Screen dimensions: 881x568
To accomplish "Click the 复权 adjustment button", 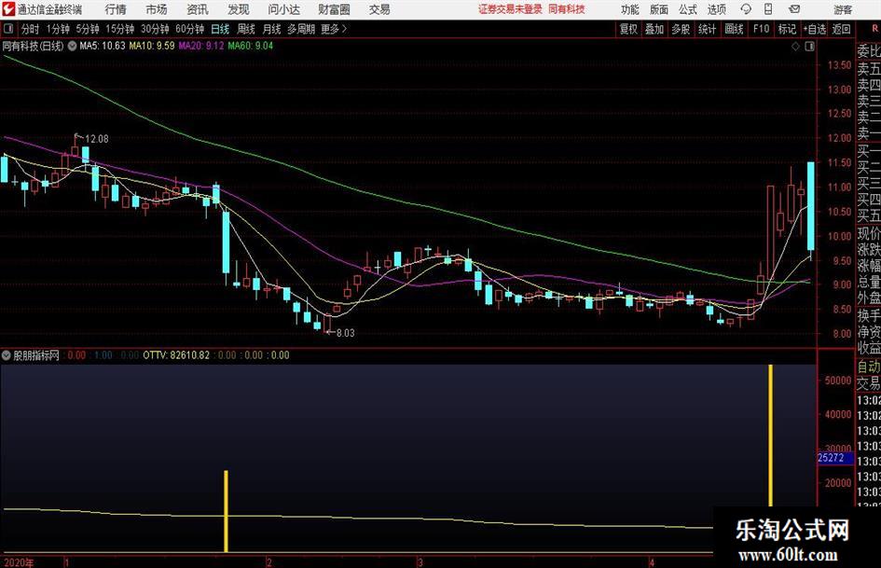I will (628, 29).
